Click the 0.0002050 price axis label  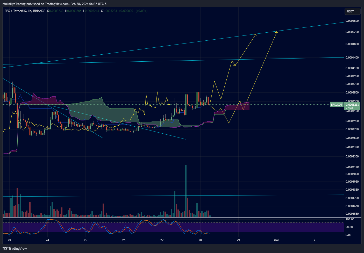pos(352,174)
